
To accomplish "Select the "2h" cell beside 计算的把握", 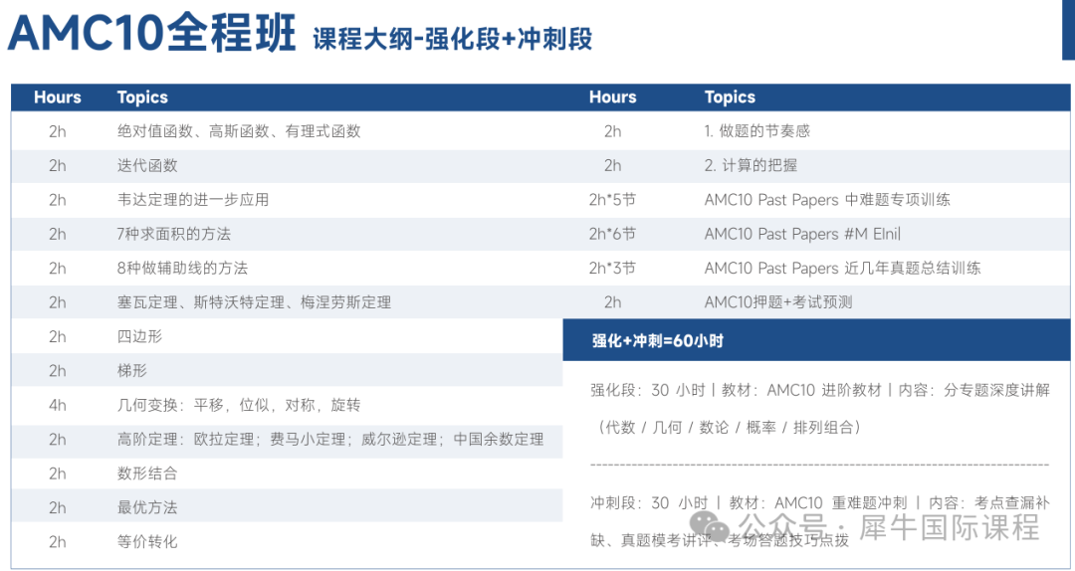I will 613,165.
